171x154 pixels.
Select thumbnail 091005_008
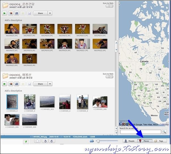12,120
